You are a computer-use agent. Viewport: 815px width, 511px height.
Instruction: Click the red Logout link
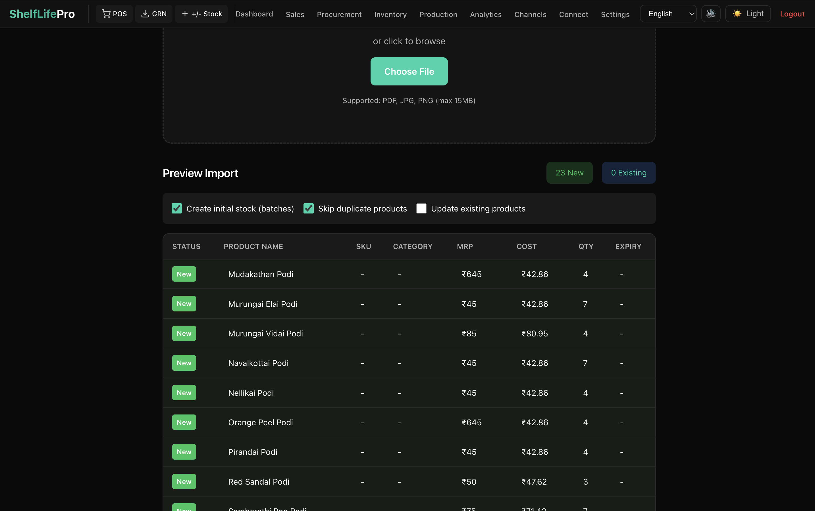coord(792,14)
